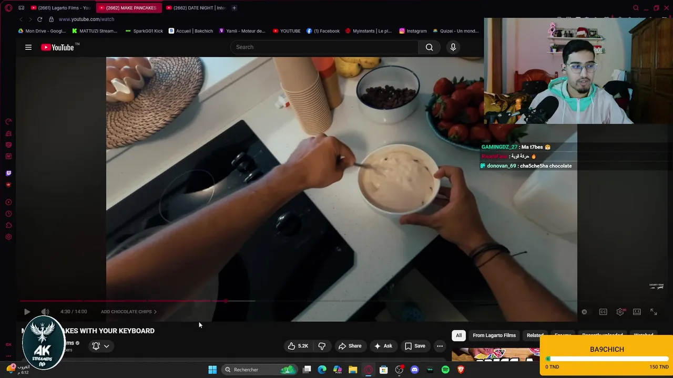This screenshot has height=378, width=673.
Task: Launch Brave browser from the taskbar
Action: [x=461, y=370]
